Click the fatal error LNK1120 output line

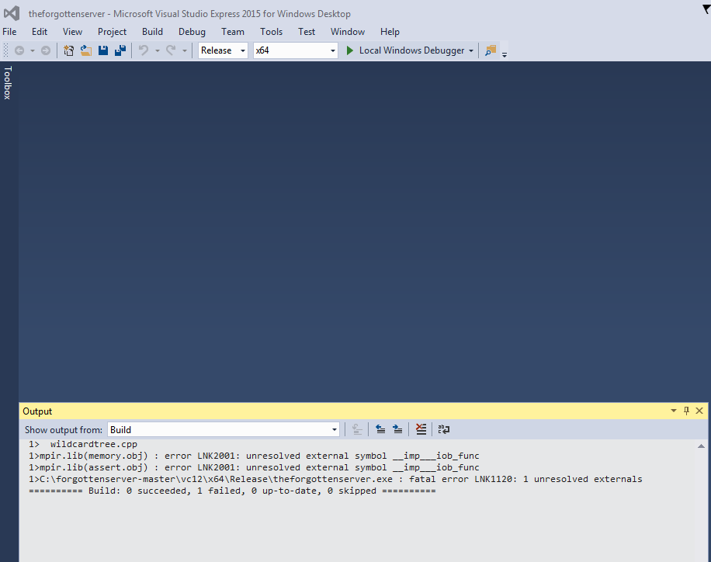tap(335, 480)
